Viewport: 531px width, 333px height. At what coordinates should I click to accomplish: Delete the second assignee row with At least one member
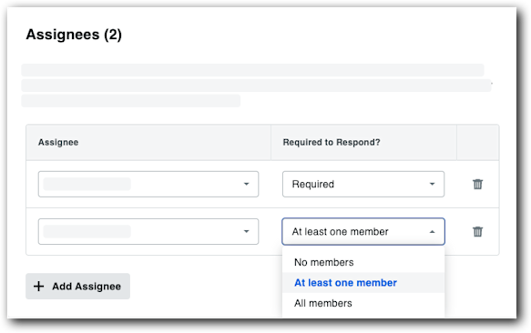[477, 231]
